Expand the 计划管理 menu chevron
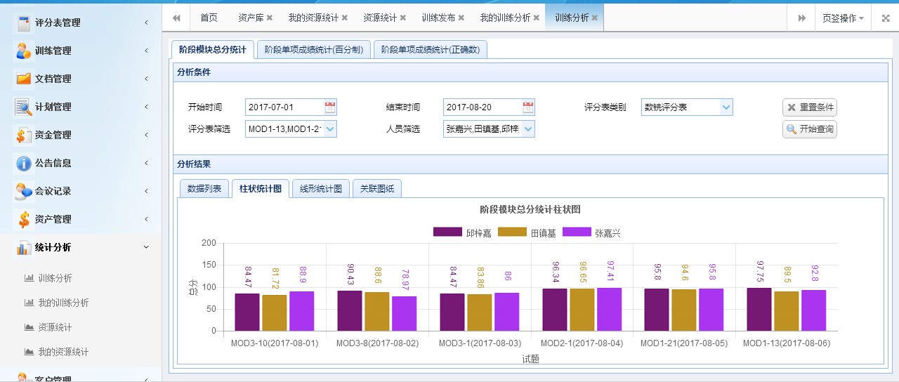The width and height of the screenshot is (899, 382). [146, 107]
